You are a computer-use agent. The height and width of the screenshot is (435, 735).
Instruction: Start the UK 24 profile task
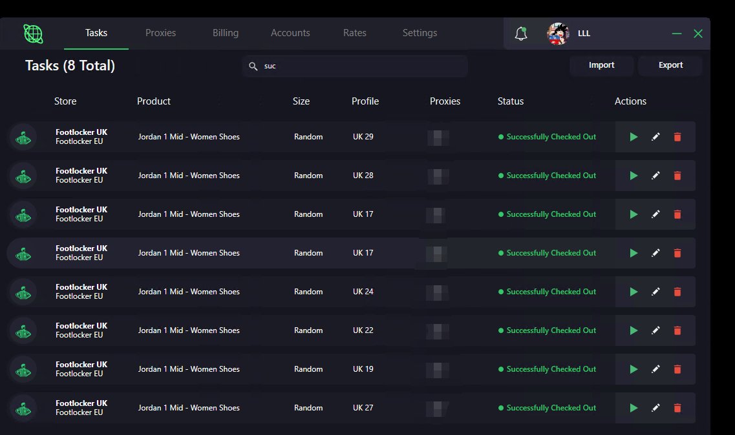tap(634, 292)
